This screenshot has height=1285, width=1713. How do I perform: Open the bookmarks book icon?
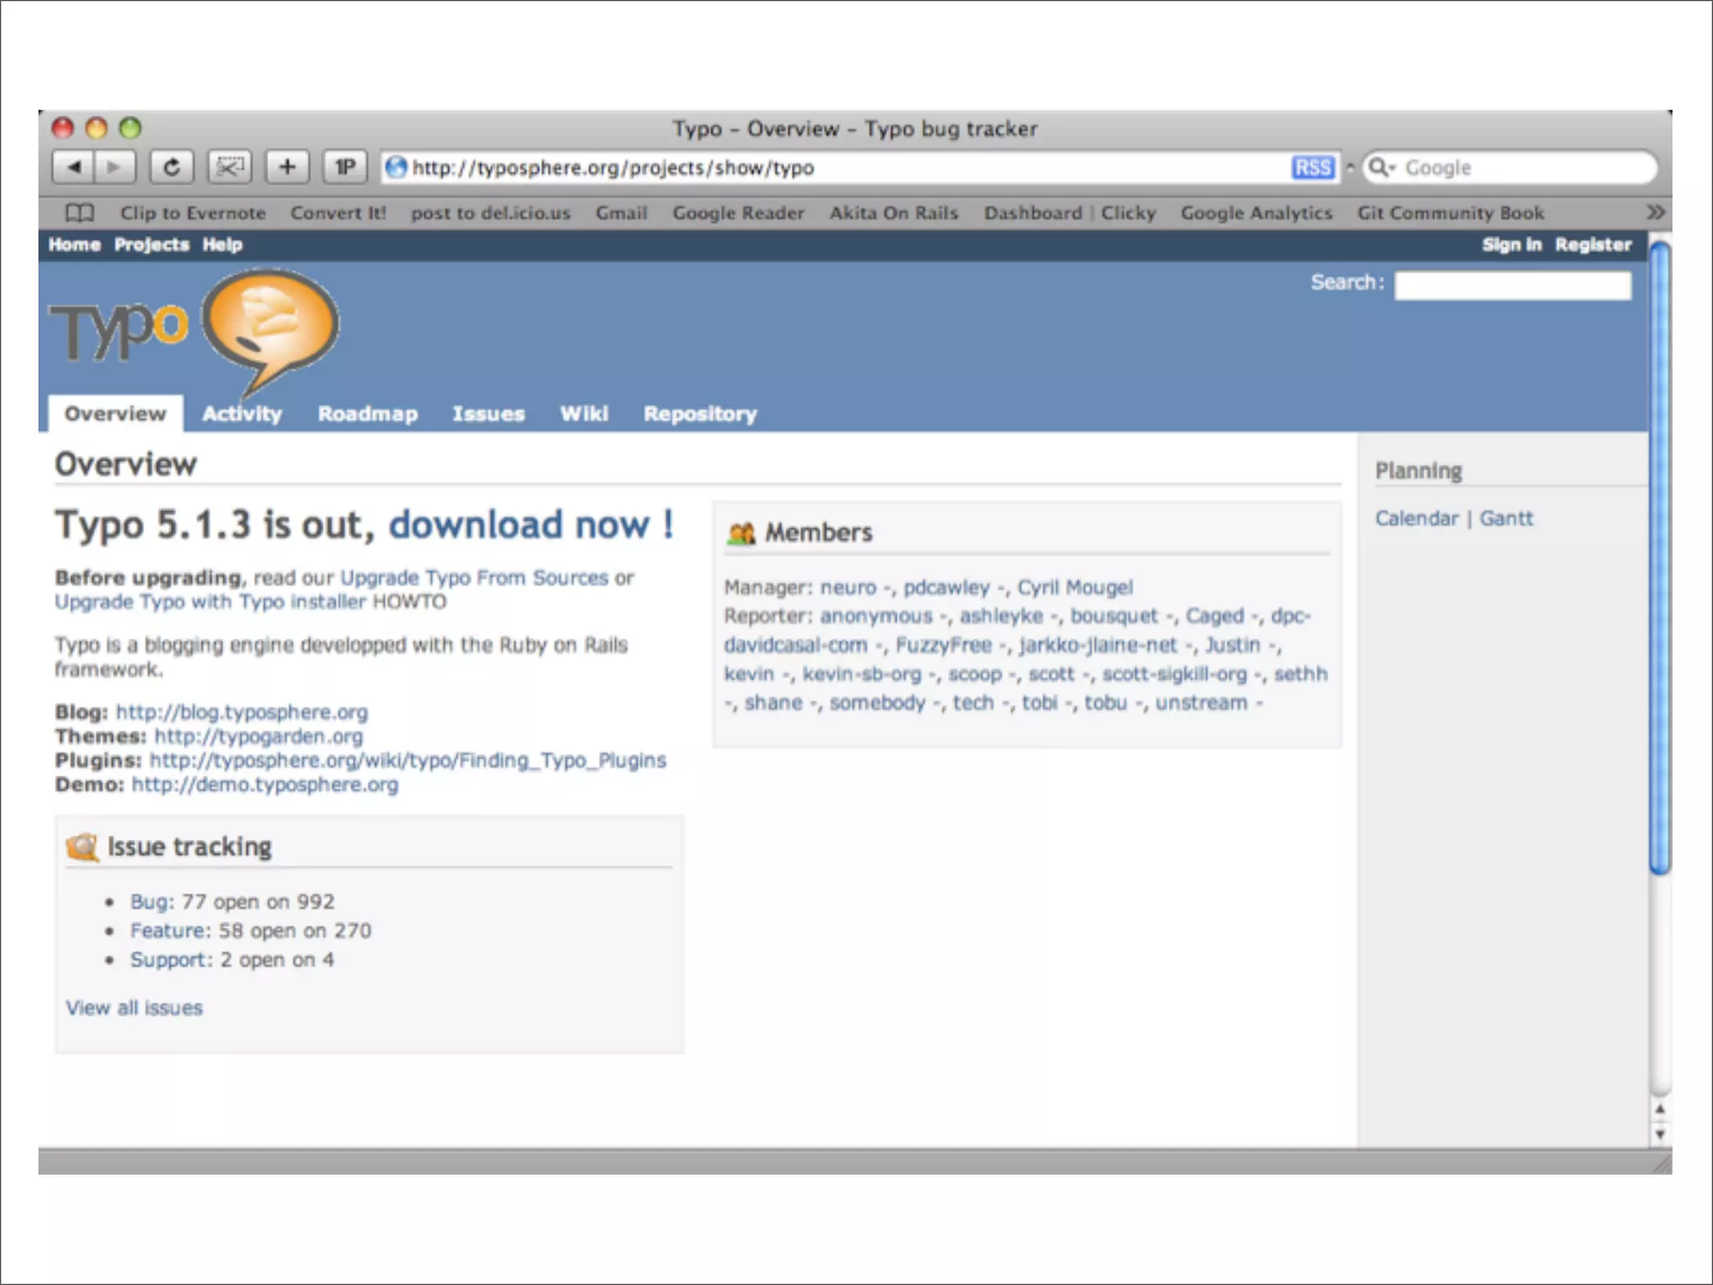coord(79,212)
